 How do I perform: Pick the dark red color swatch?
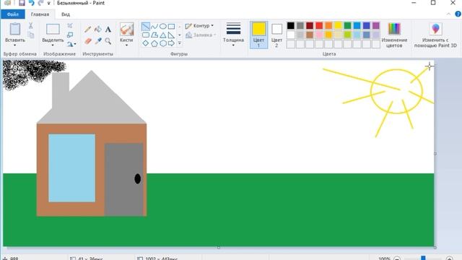coord(310,26)
